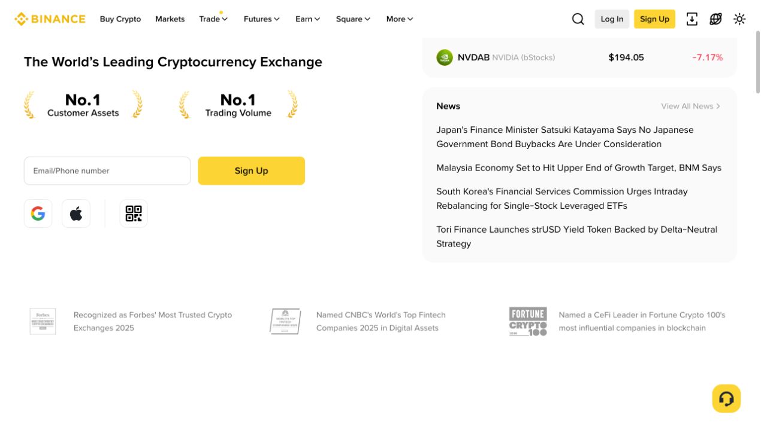Click the Binance logo
Image resolution: width=761 pixels, height=427 pixels.
point(50,19)
